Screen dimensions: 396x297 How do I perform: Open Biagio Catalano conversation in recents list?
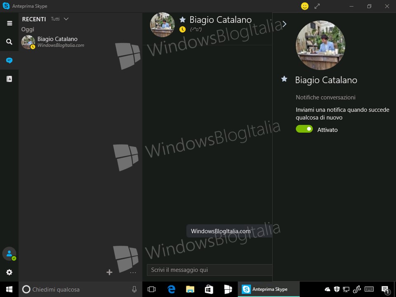pos(80,42)
